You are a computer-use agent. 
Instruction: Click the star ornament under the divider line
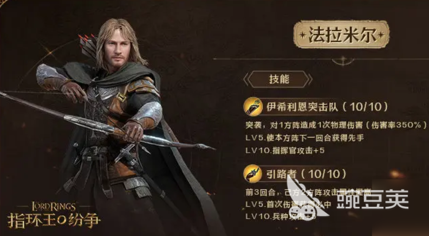pyautogui.click(x=343, y=61)
